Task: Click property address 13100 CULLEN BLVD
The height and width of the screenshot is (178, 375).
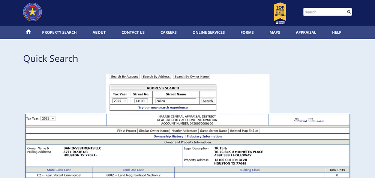Action: click(x=231, y=160)
